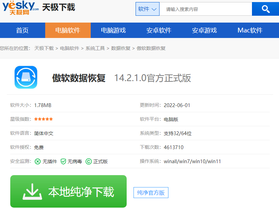This screenshot has width=279, height=209.
Task: Open the 安卓游戏 nav tab
Action: pos(204,30)
